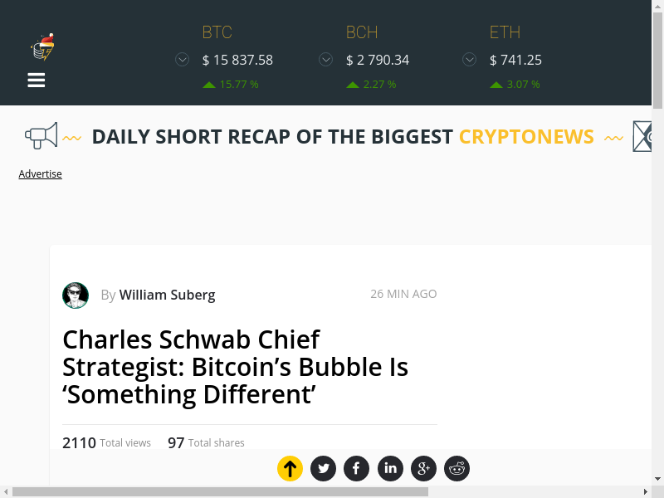Expand the BCH price dropdown chevron

pyautogui.click(x=326, y=60)
